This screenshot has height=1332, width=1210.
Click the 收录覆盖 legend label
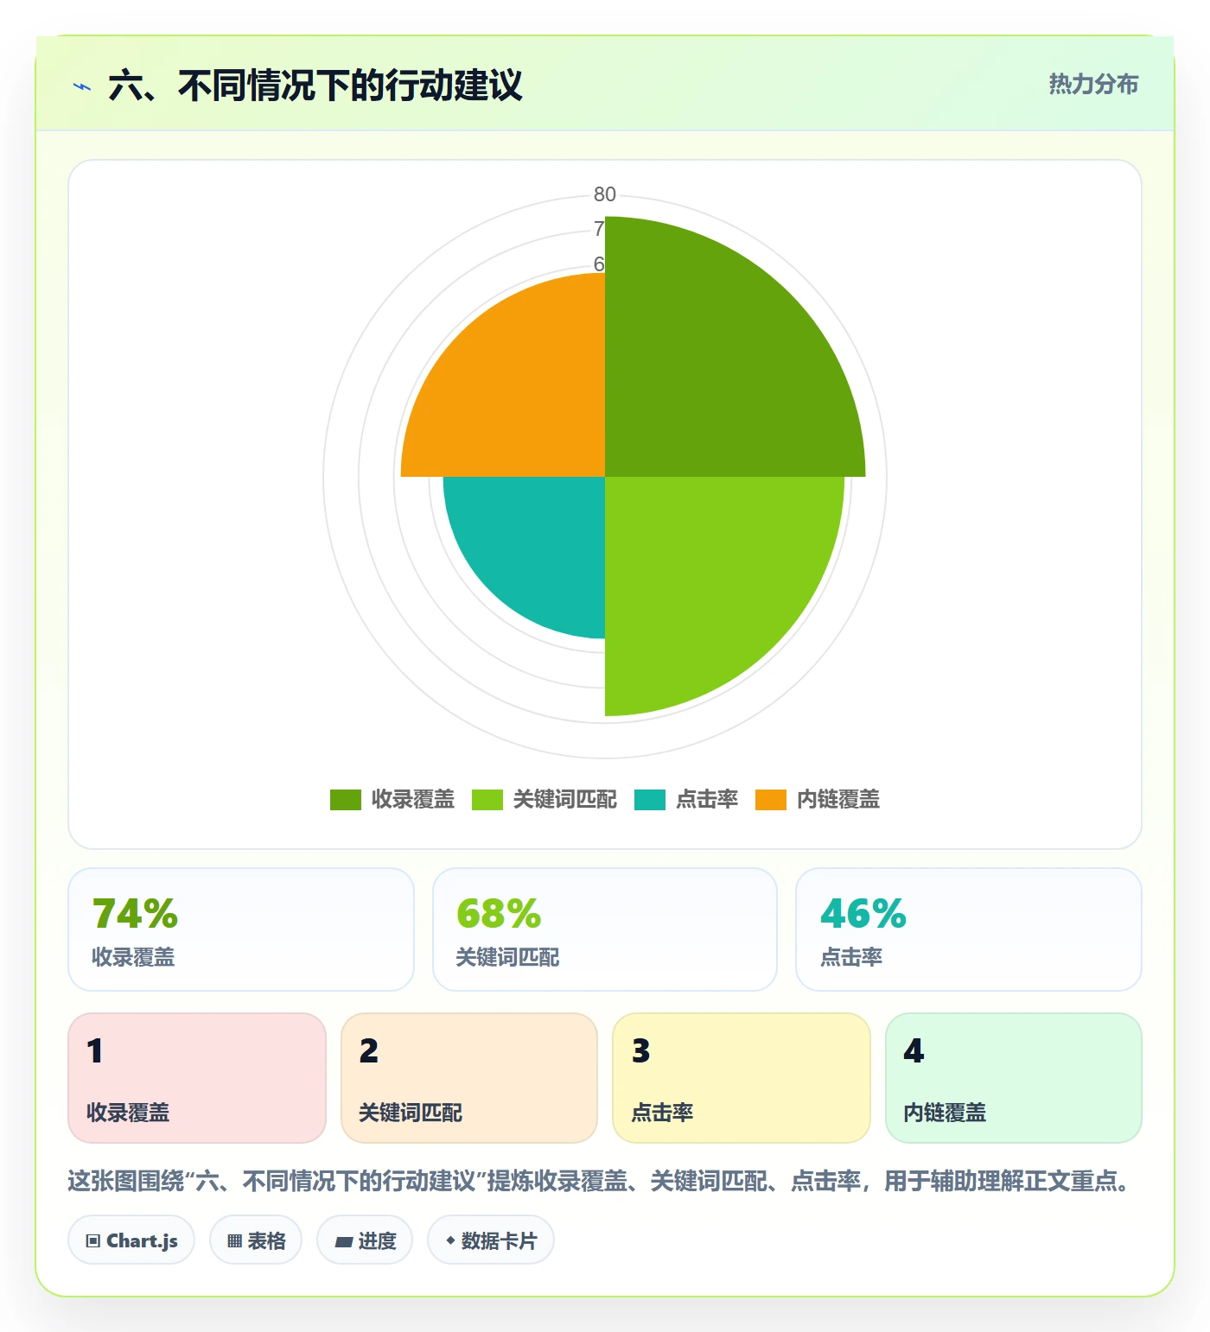413,800
